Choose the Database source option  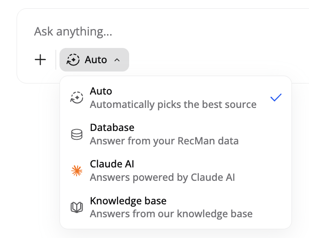point(176,134)
